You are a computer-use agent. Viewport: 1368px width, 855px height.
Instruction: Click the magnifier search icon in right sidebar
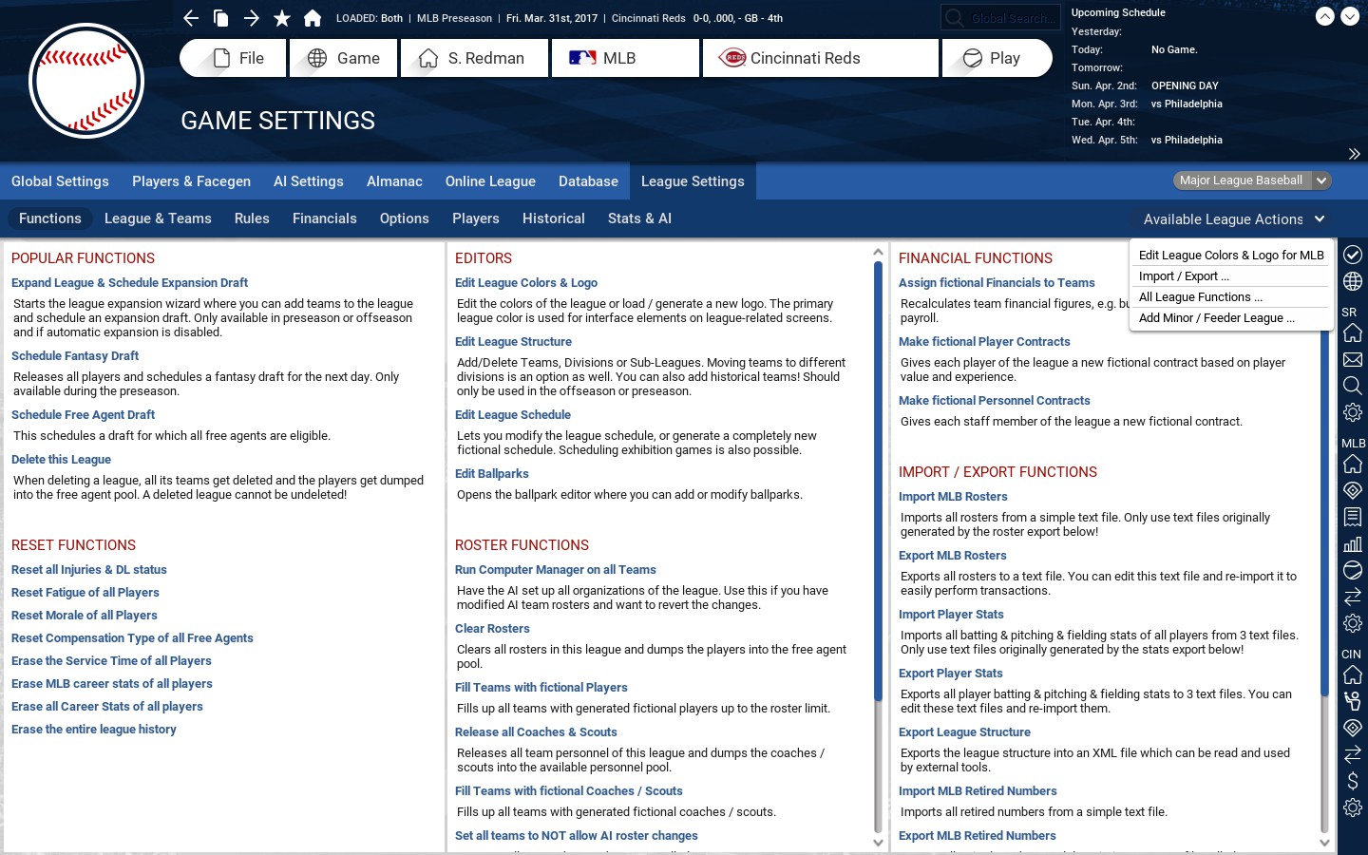pos(1352,386)
